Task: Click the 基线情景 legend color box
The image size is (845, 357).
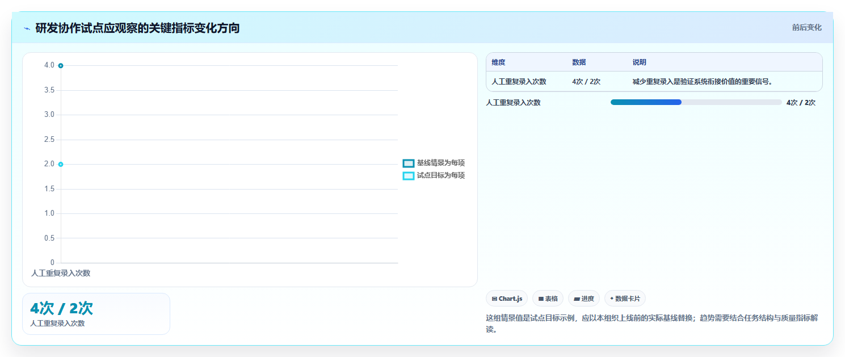Action: click(409, 163)
